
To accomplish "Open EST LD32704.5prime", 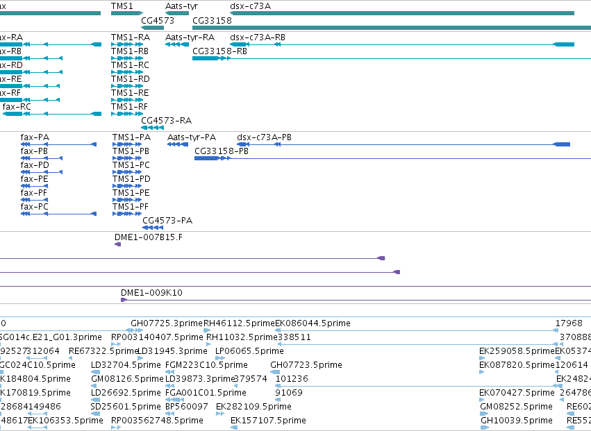I will tap(126, 365).
